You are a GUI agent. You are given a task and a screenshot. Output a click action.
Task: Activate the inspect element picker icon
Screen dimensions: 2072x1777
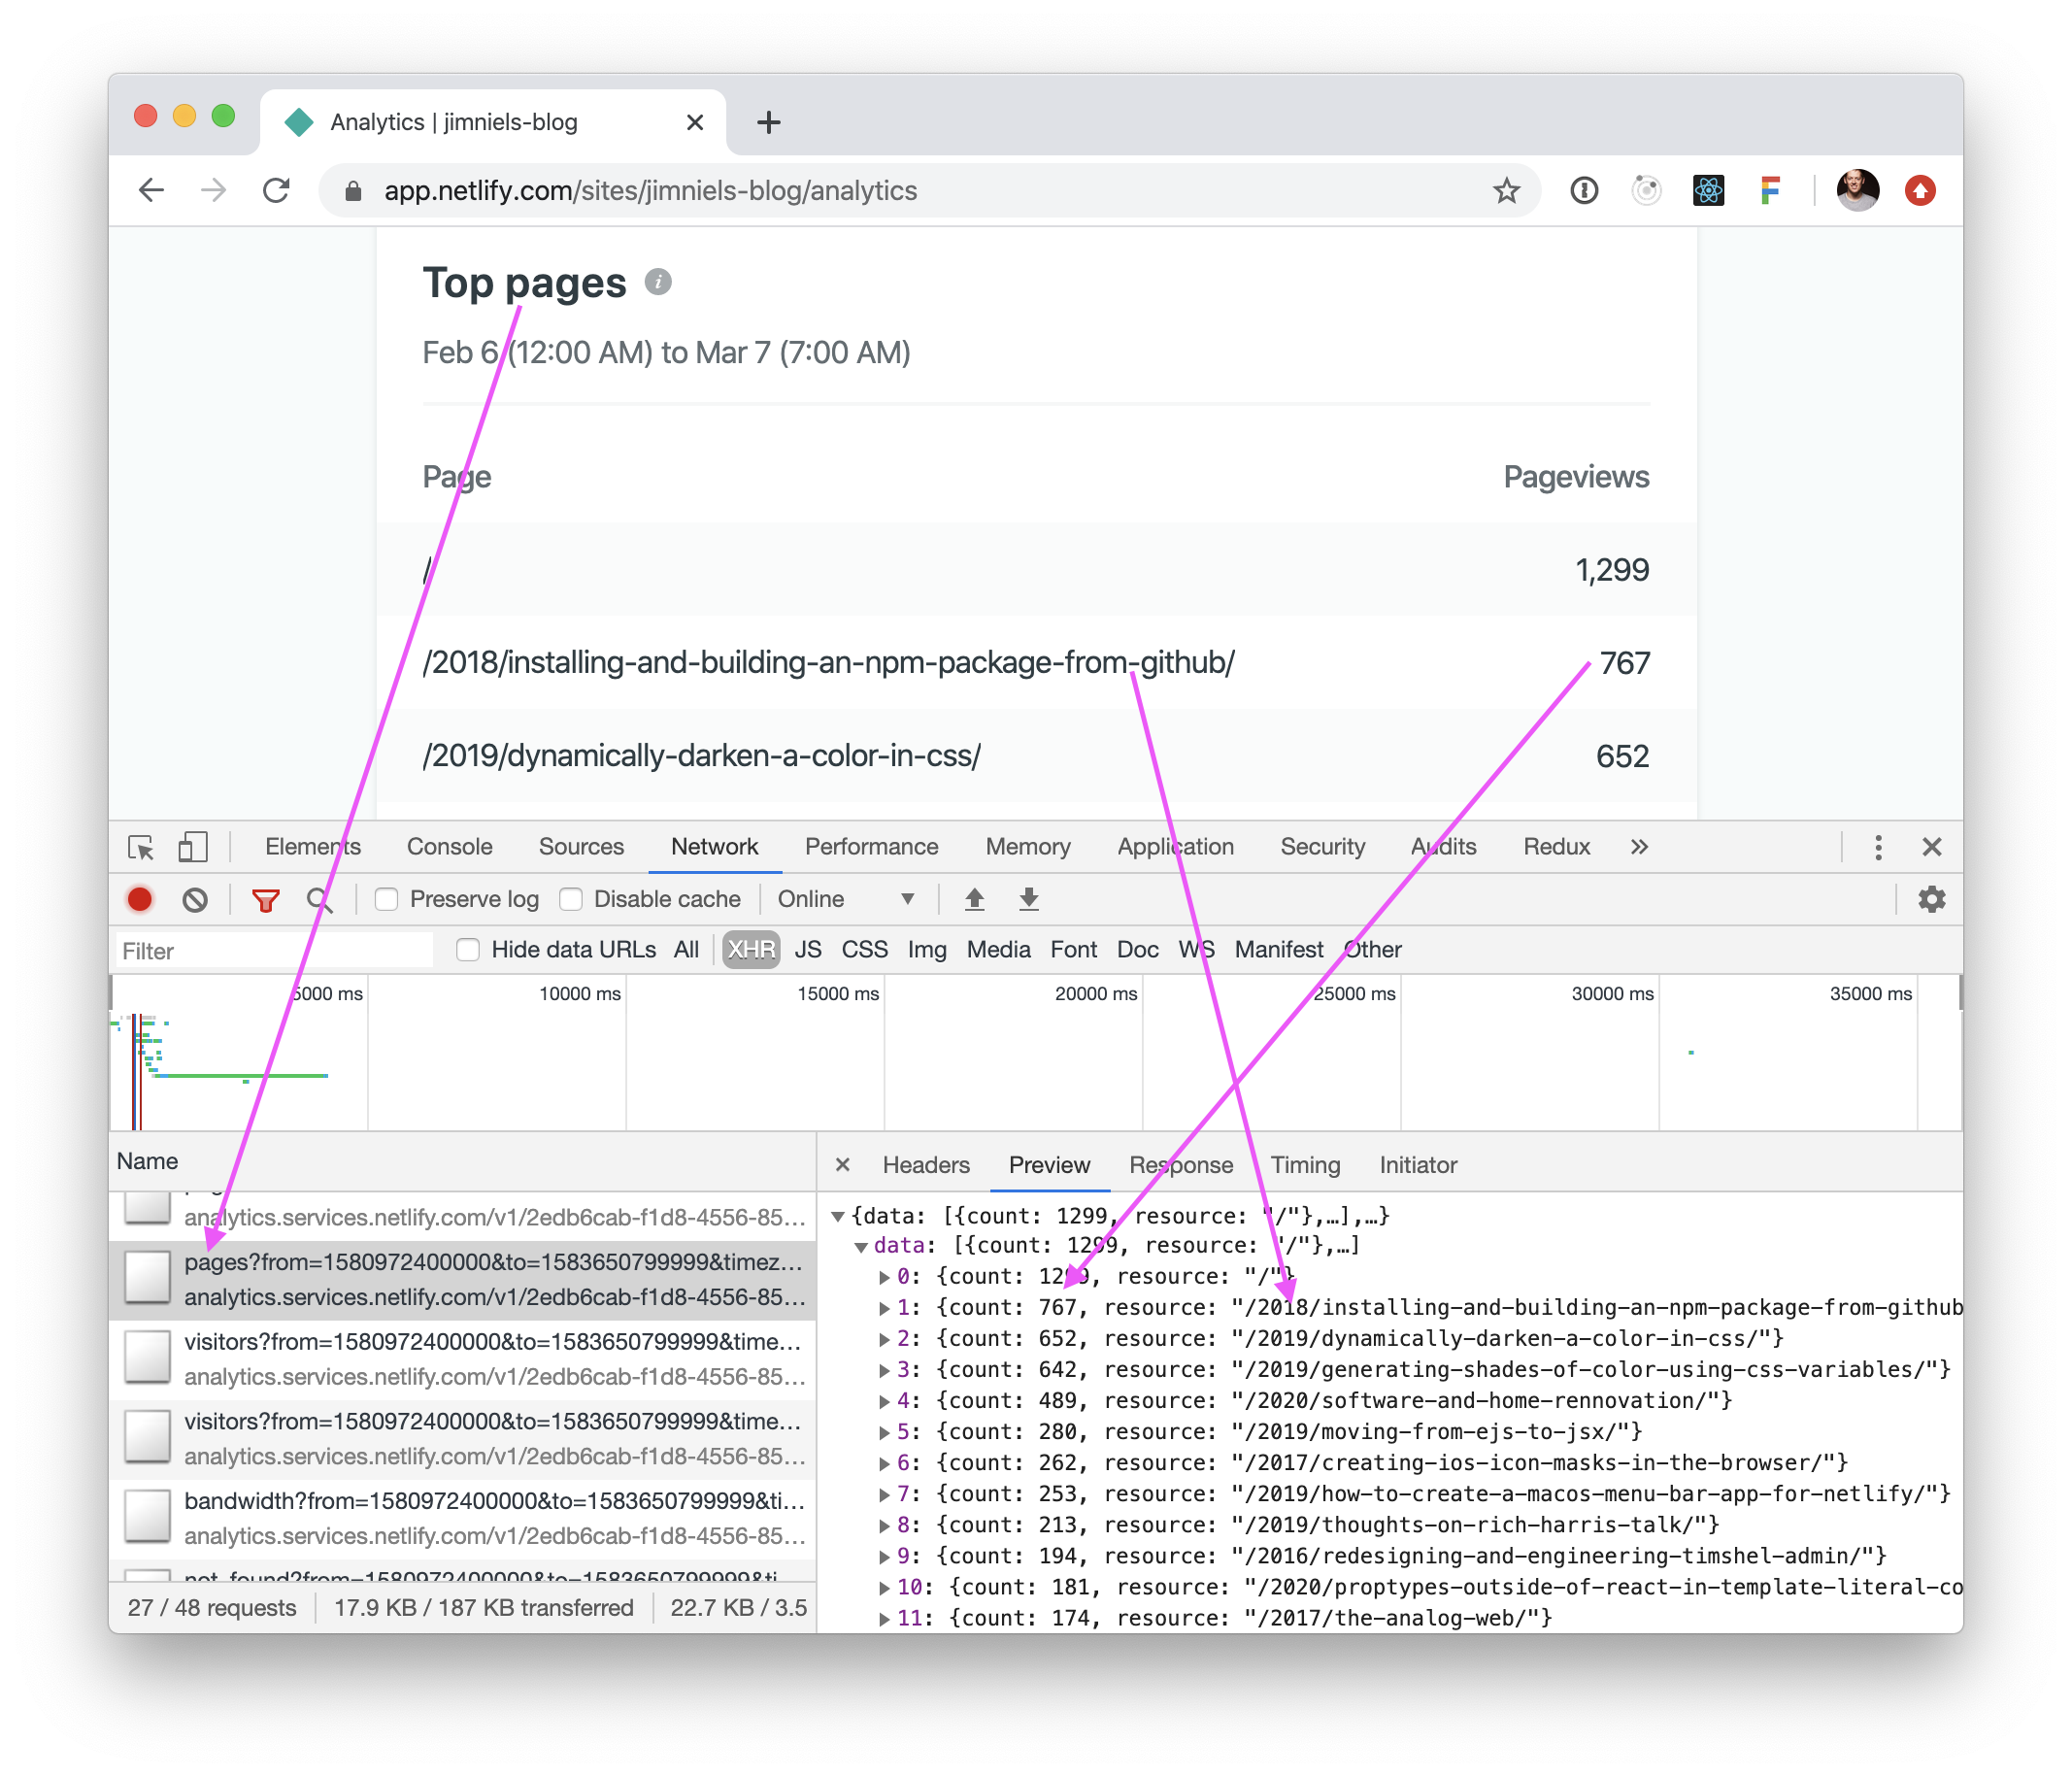pyautogui.click(x=141, y=847)
